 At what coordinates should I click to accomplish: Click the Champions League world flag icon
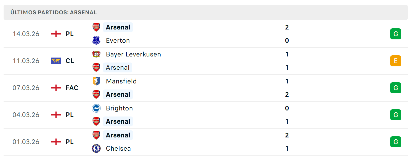coord(56,61)
